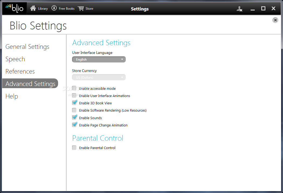Screen dimensions: 283x193
Task: Go to Library
Action: coord(43,9)
